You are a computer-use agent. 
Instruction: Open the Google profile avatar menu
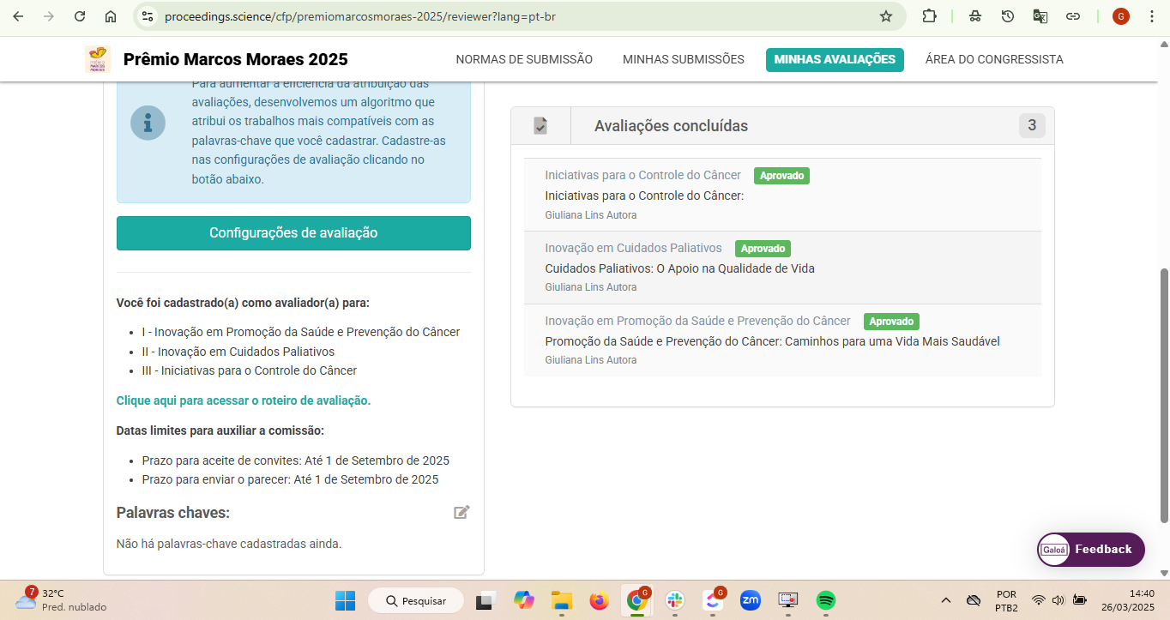[1121, 16]
